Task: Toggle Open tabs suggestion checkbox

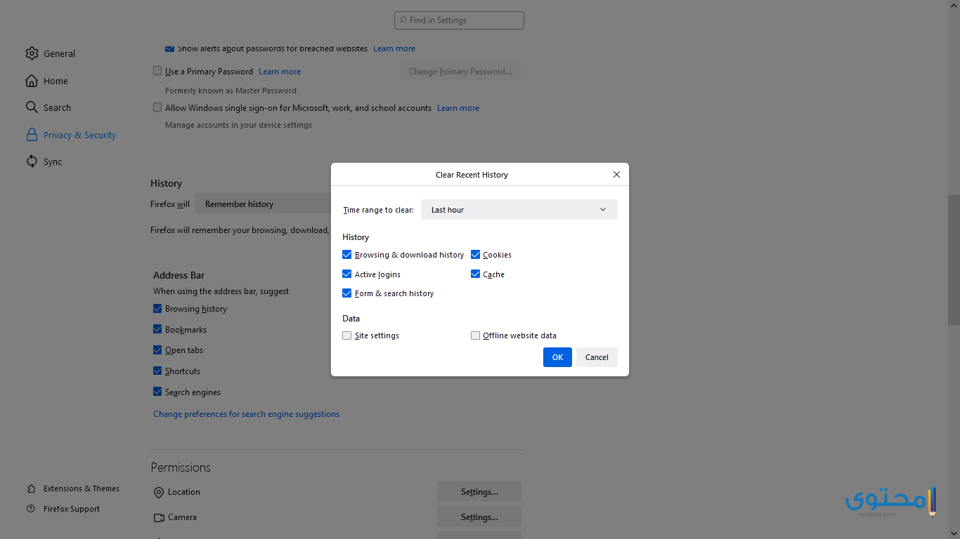Action: [x=157, y=350]
